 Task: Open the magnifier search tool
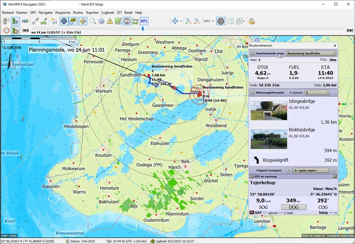coord(93,21)
